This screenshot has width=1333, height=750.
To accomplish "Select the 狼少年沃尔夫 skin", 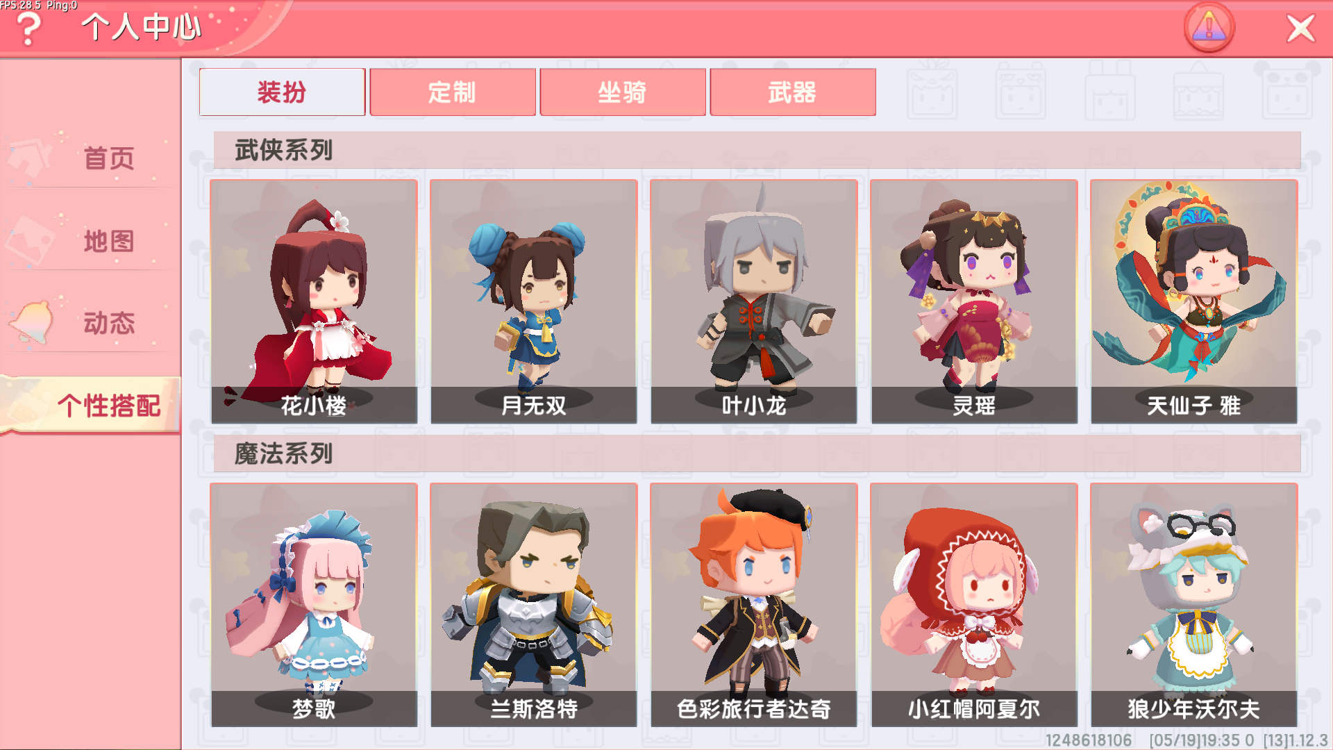I will pyautogui.click(x=1194, y=605).
